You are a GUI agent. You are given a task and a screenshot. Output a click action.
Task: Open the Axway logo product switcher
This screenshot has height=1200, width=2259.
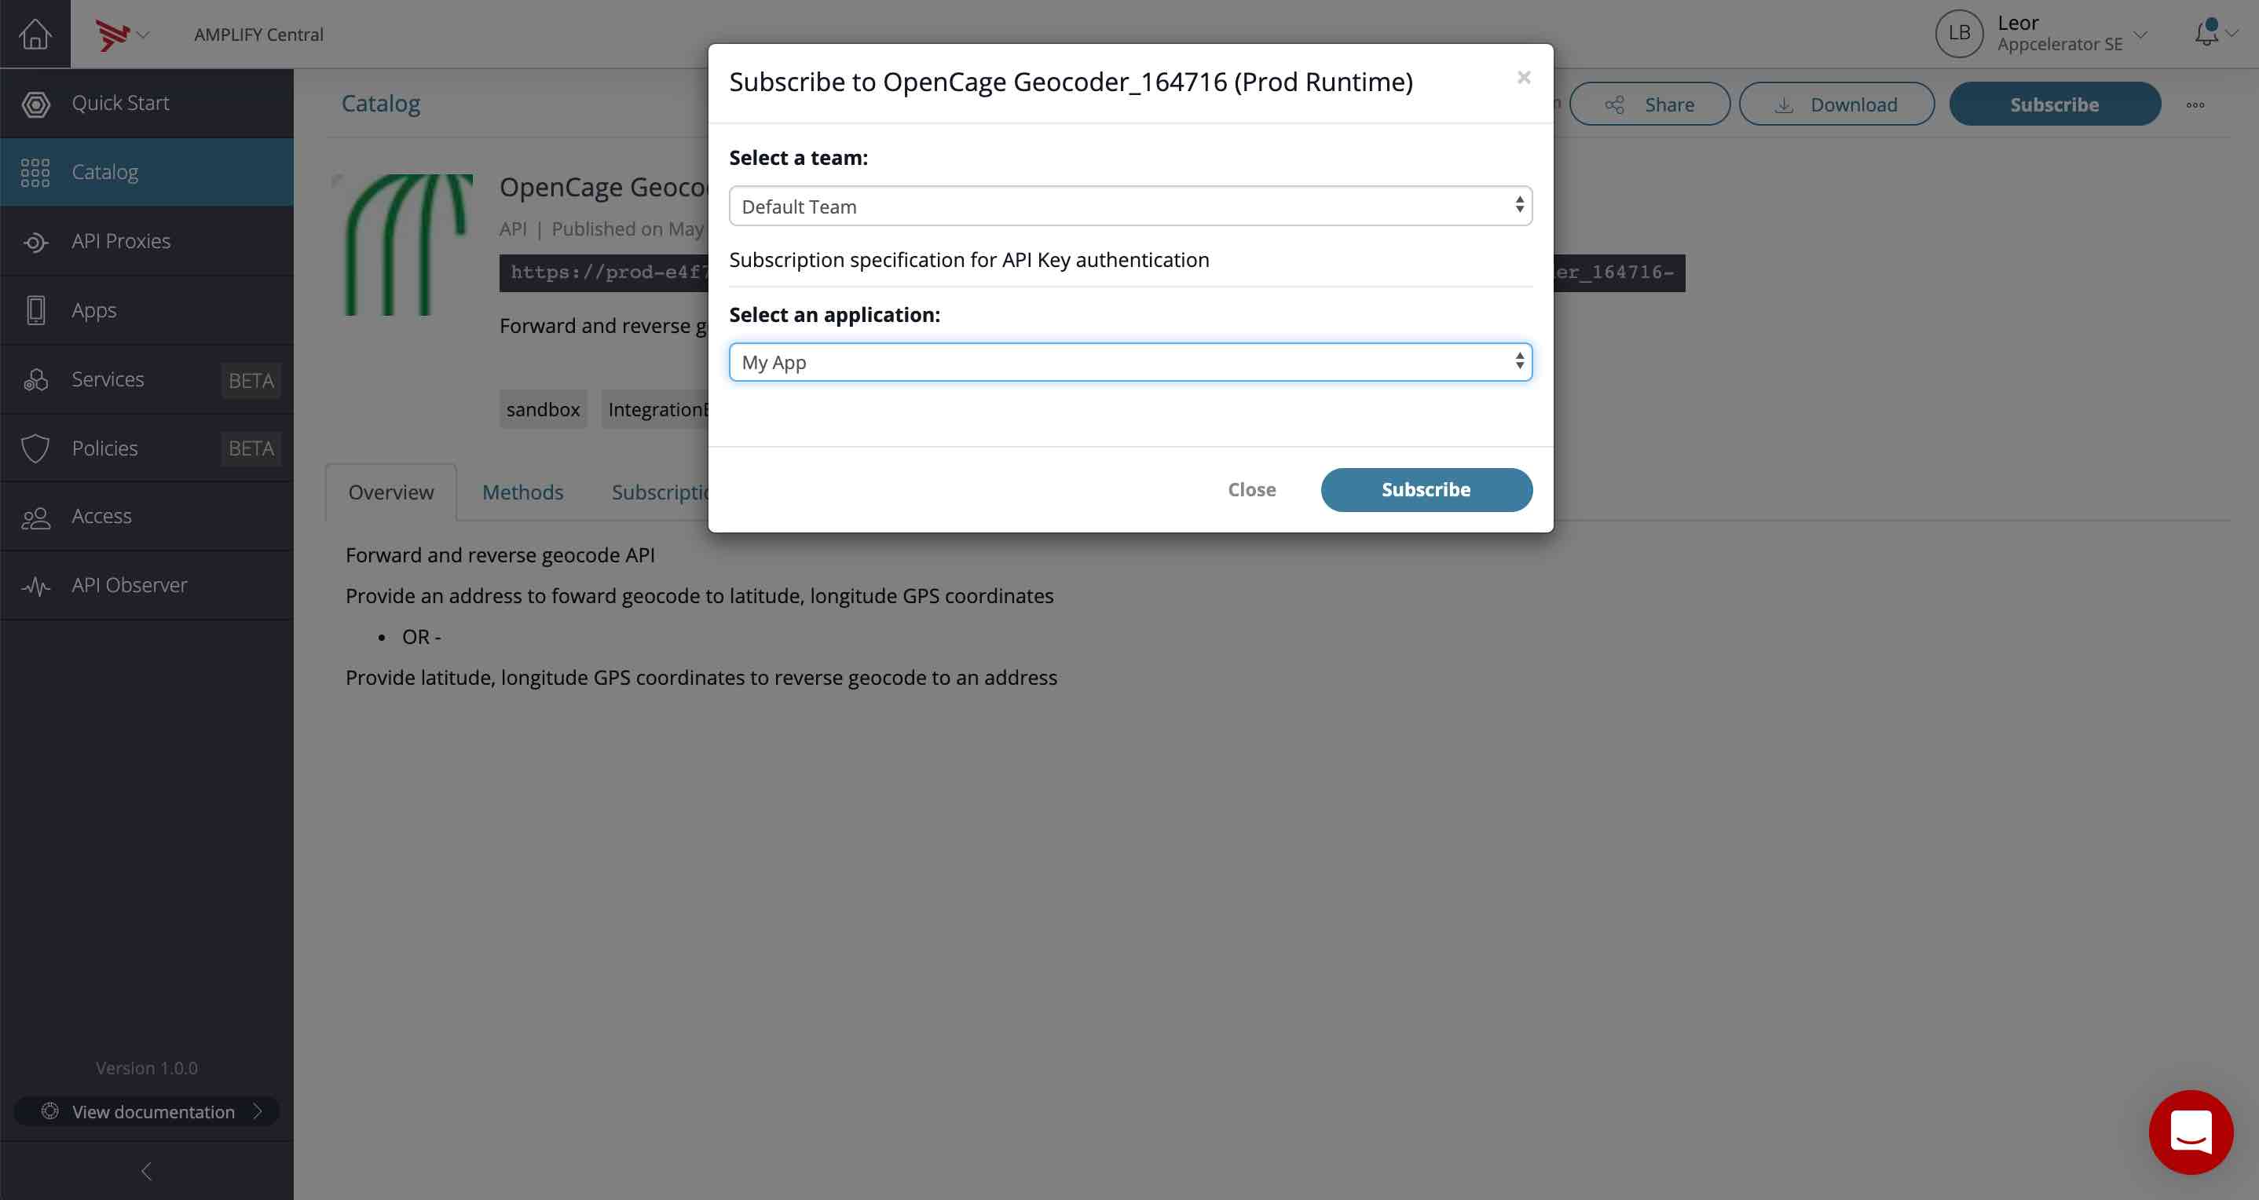[x=122, y=35]
